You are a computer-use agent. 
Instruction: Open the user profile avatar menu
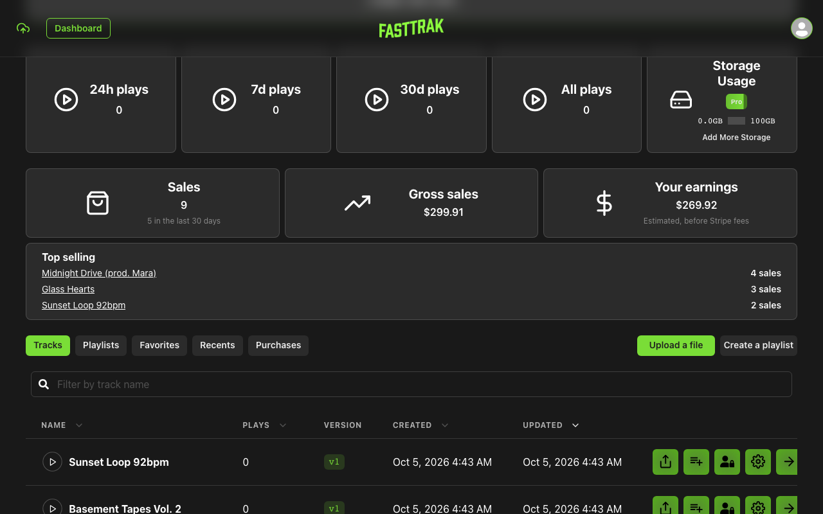pyautogui.click(x=802, y=28)
